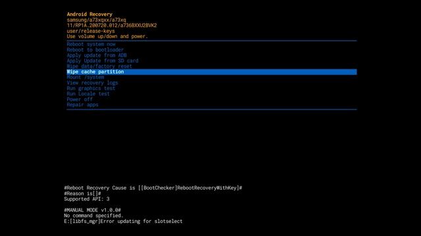Click the '#MANUAL MODE v1.0.0#' line

(x=92, y=210)
